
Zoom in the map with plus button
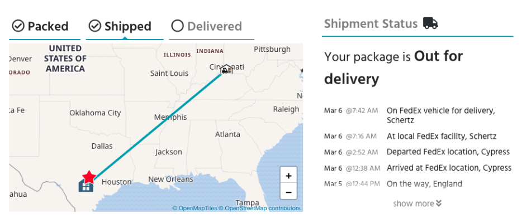288,176
